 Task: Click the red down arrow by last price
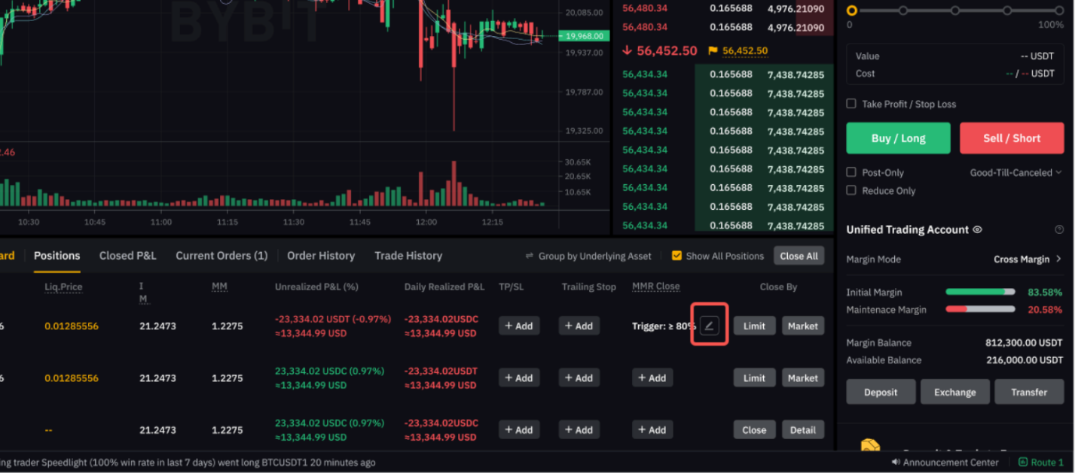[x=627, y=51]
